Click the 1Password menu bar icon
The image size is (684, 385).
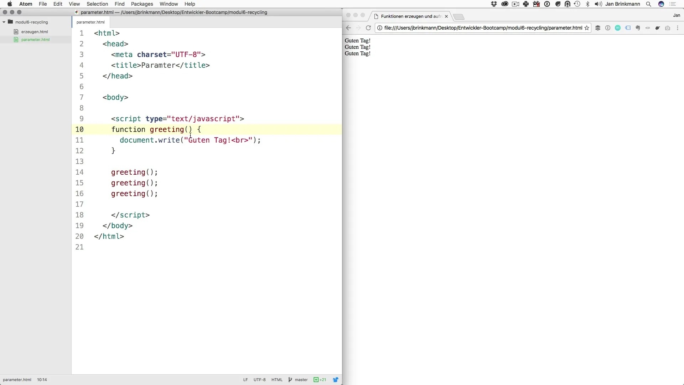[x=547, y=4]
